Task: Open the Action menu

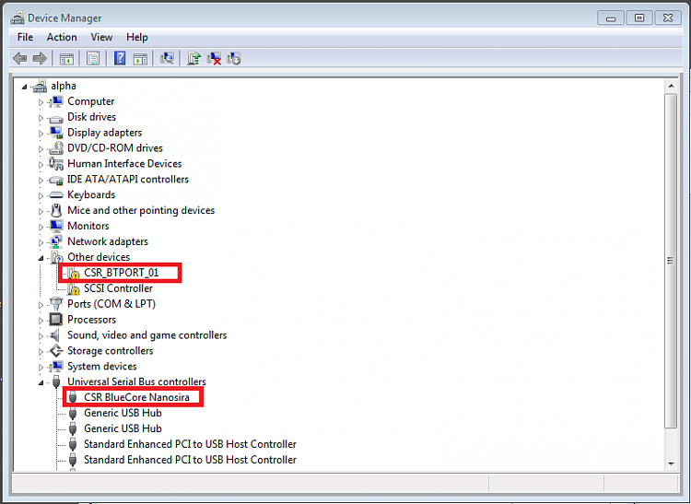Action: pos(62,37)
